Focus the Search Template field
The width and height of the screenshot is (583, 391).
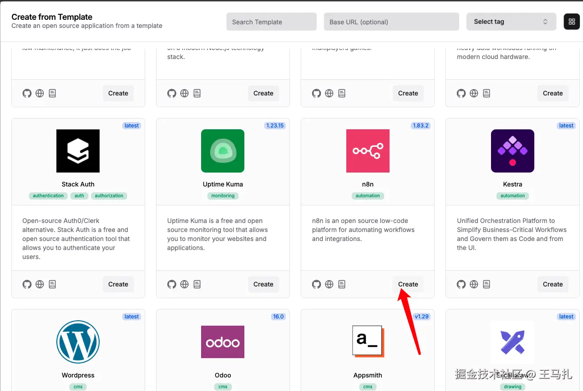point(271,22)
